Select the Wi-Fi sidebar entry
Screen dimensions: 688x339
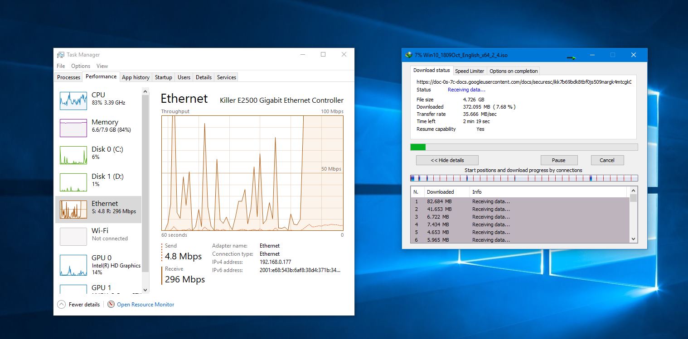pyautogui.click(x=98, y=237)
